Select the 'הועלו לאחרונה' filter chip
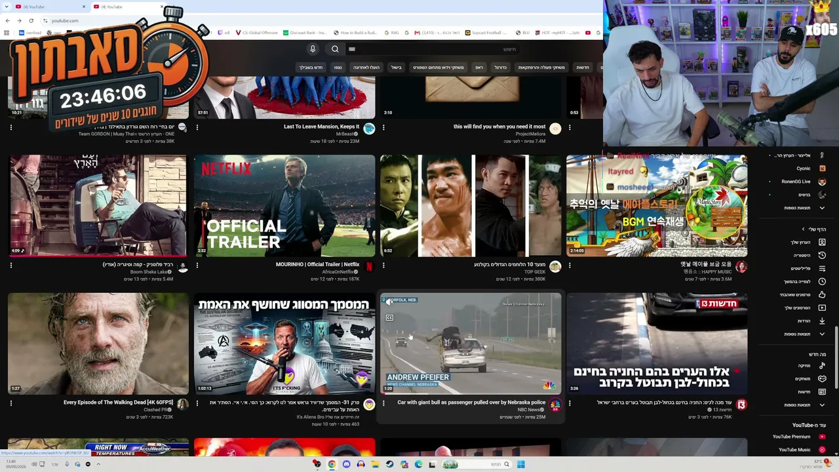The height and width of the screenshot is (472, 839). (x=366, y=68)
